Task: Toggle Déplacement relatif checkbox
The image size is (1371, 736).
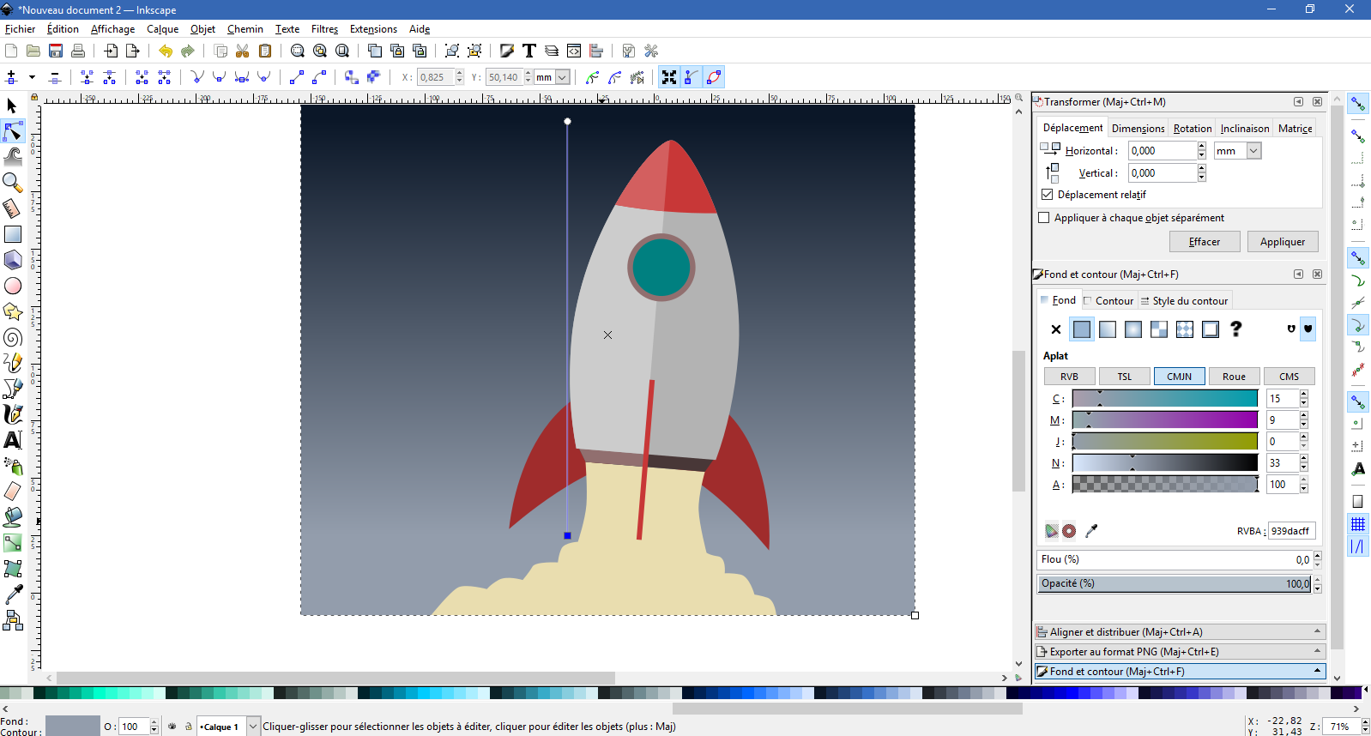Action: pos(1047,195)
